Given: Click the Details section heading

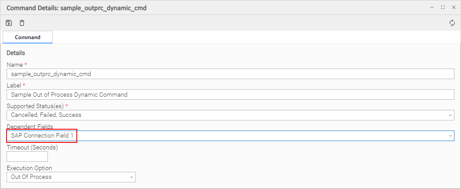Looking at the screenshot, I should tap(16, 53).
